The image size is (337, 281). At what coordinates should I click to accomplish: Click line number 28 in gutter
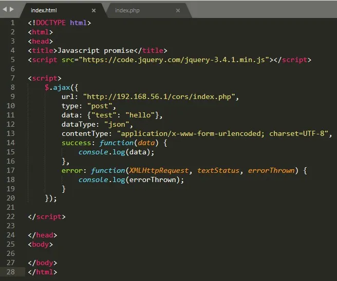(x=11, y=272)
